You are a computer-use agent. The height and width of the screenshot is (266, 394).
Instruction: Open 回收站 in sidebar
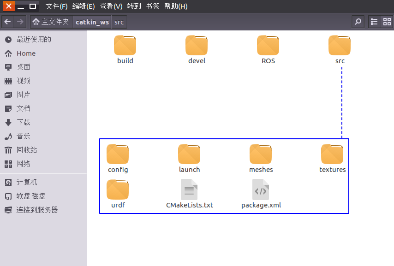43,150
